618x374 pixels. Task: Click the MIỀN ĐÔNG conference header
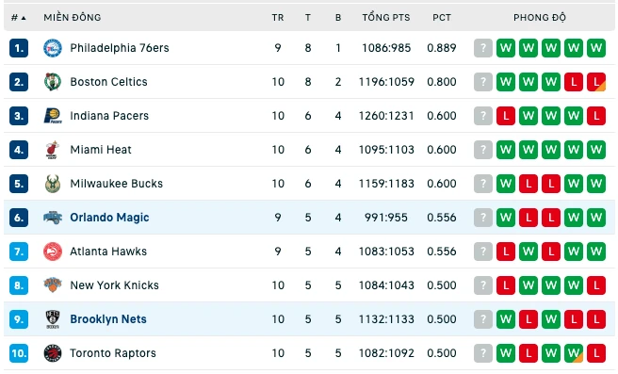pyautogui.click(x=73, y=18)
